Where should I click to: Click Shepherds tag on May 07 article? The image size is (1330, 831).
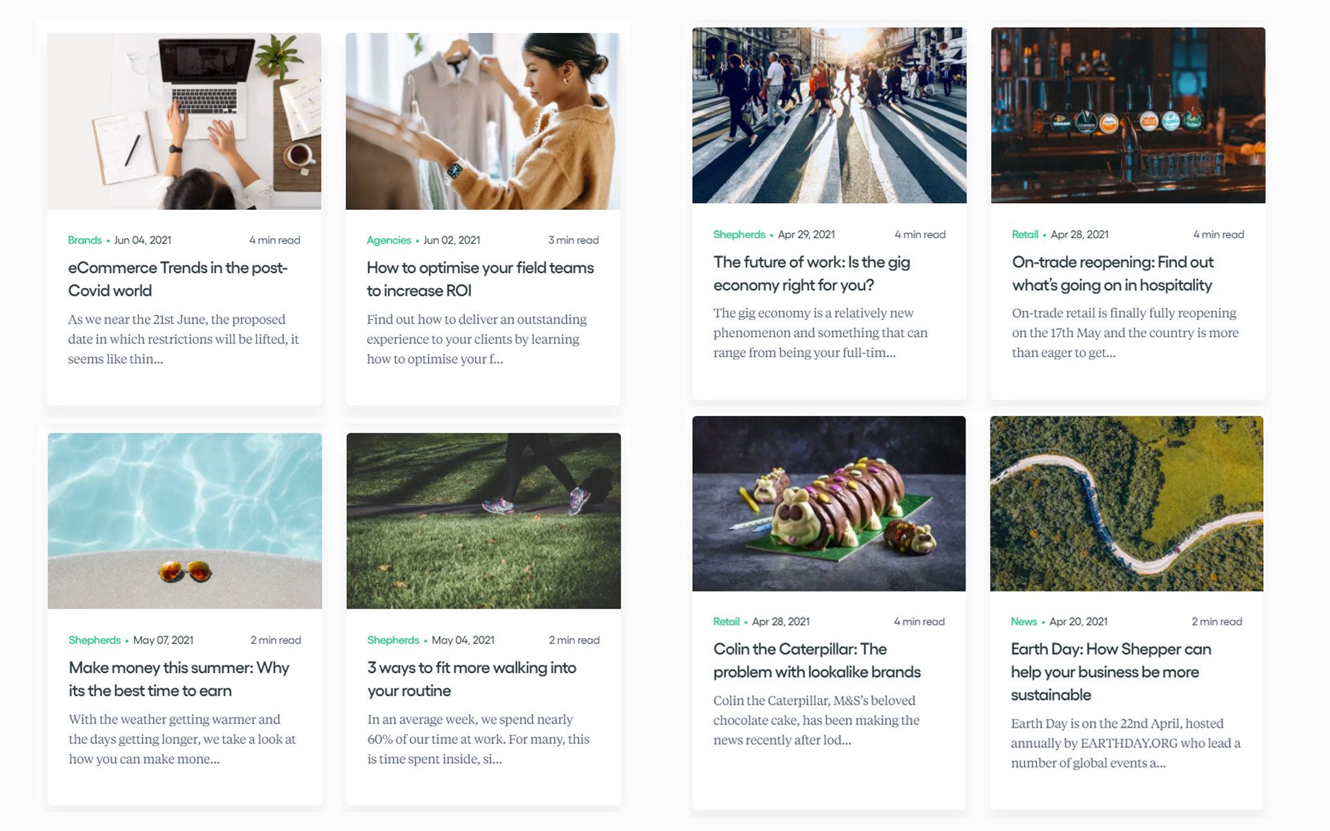(94, 641)
